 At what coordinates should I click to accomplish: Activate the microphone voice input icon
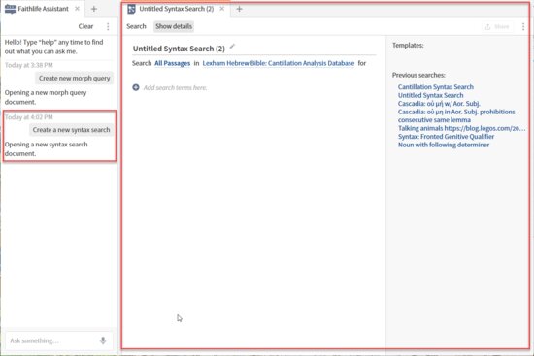(x=103, y=340)
